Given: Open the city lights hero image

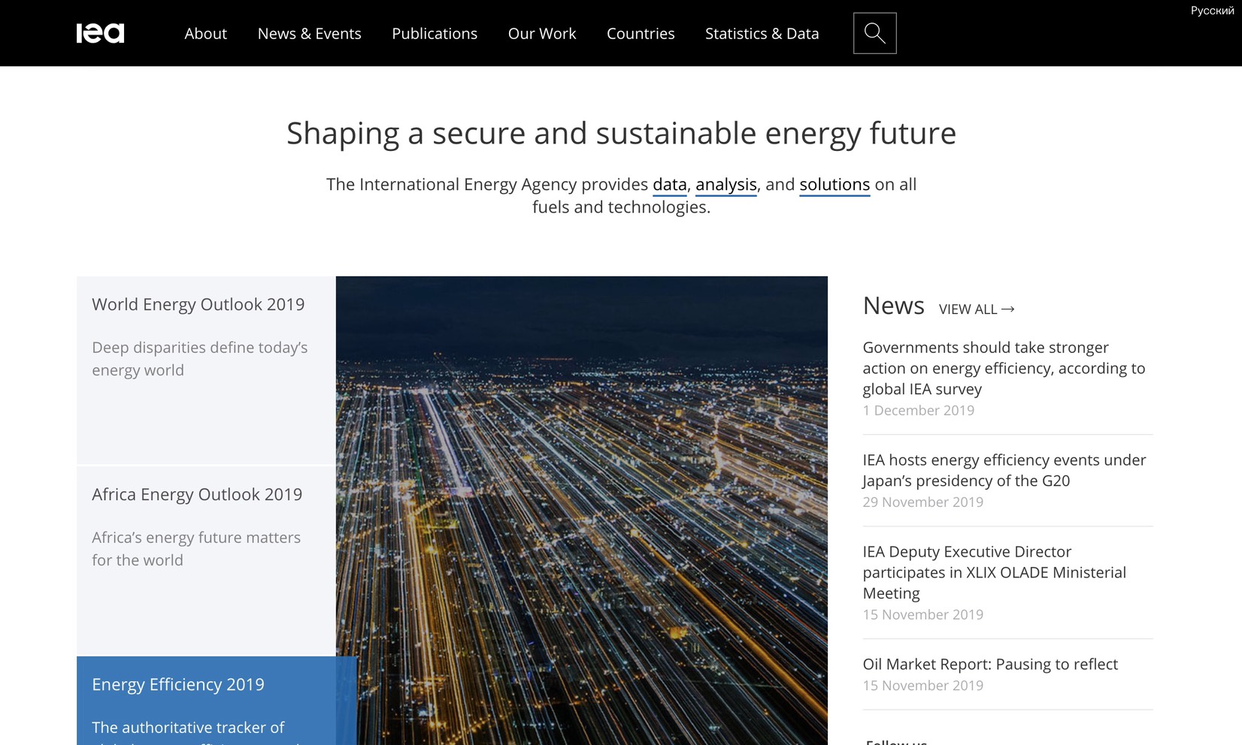Looking at the screenshot, I should coord(582,511).
